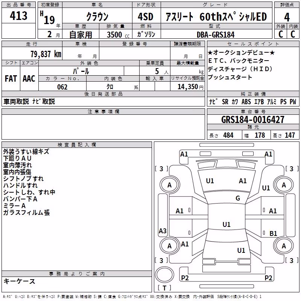The width and height of the screenshot is (301, 301).
Task: Click the lot number 413
Action: [18, 15]
